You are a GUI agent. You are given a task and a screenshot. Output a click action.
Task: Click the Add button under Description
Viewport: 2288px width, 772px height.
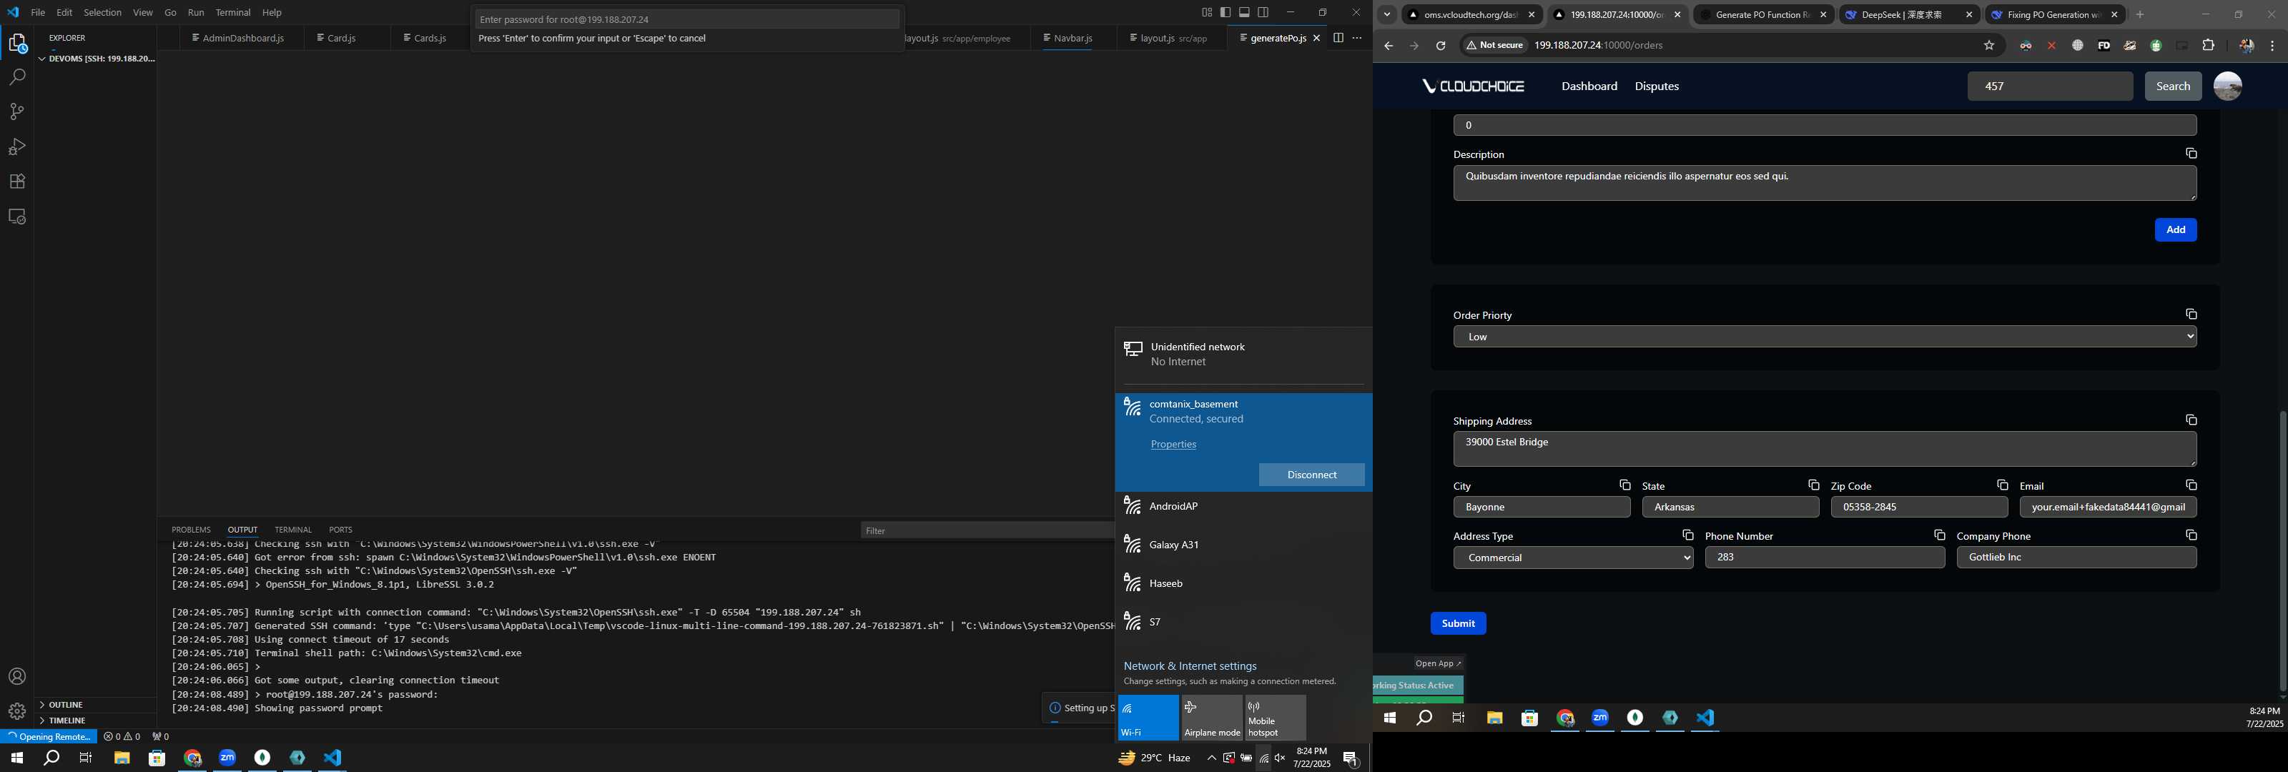(x=2175, y=230)
